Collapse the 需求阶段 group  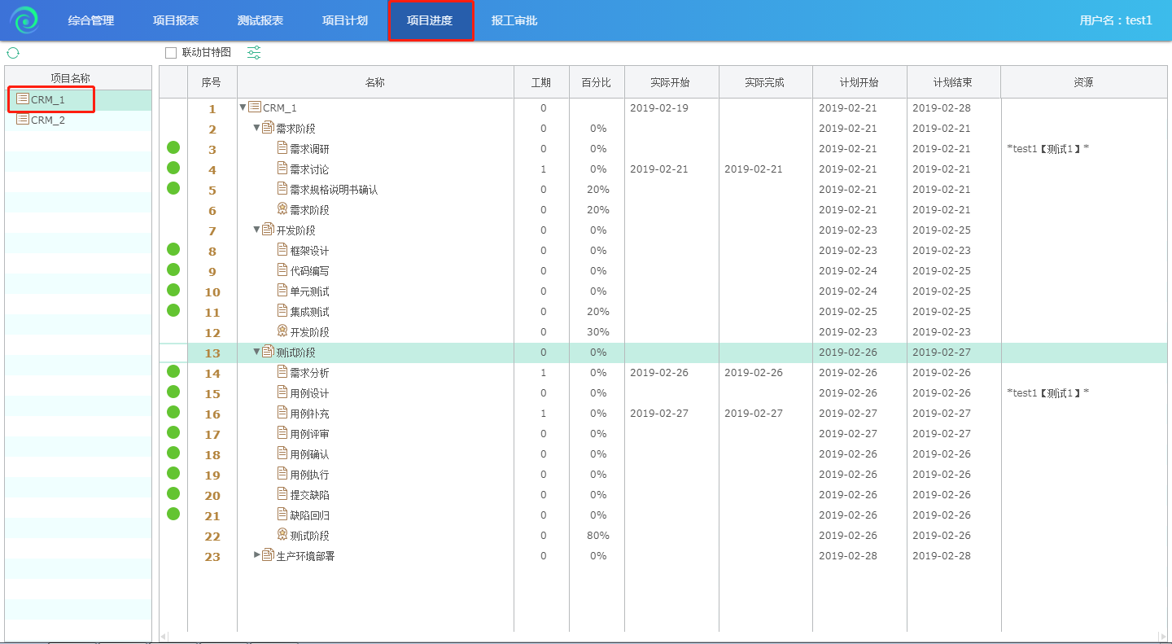click(x=256, y=128)
